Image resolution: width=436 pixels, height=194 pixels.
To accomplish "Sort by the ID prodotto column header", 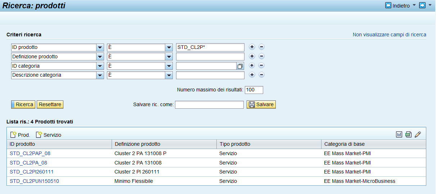I will 59,144.
